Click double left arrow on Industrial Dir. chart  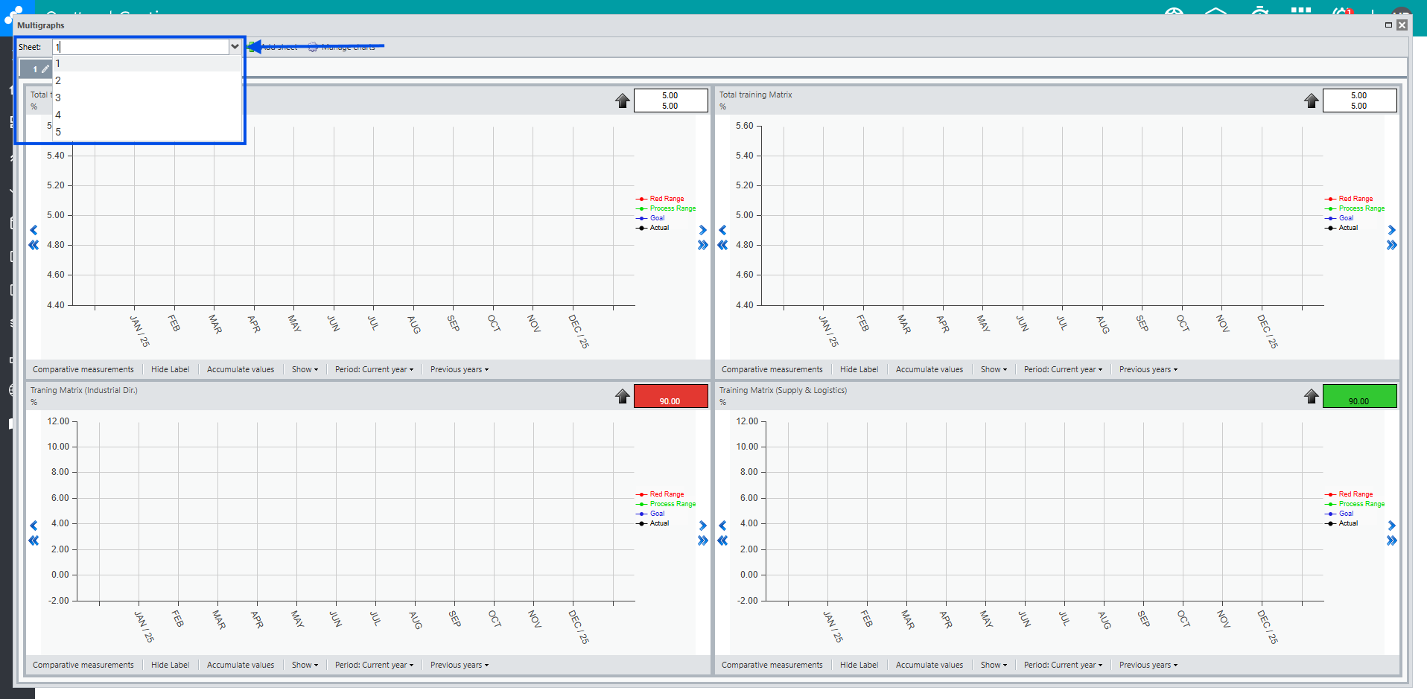point(34,541)
